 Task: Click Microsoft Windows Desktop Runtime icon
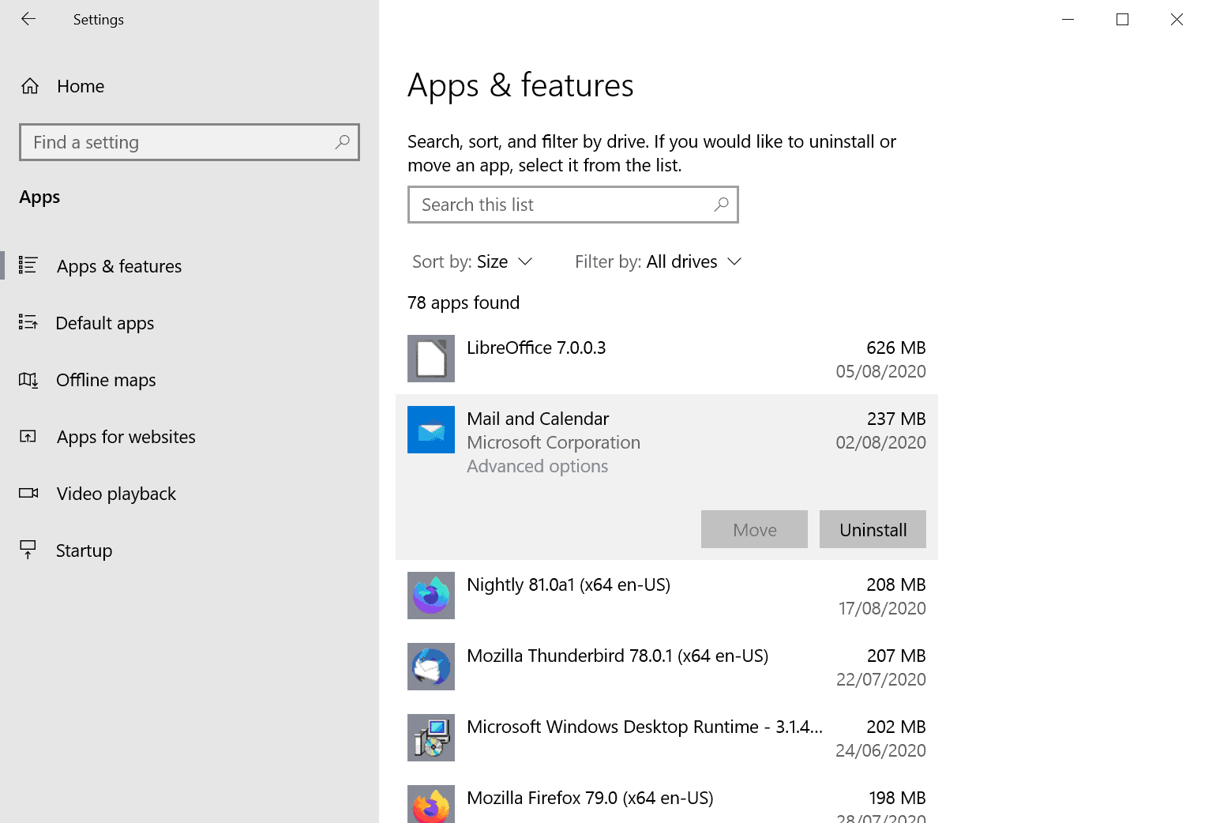coord(431,738)
